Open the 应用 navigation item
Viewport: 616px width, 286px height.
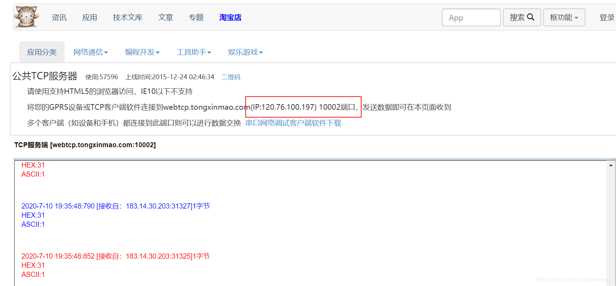pos(90,18)
